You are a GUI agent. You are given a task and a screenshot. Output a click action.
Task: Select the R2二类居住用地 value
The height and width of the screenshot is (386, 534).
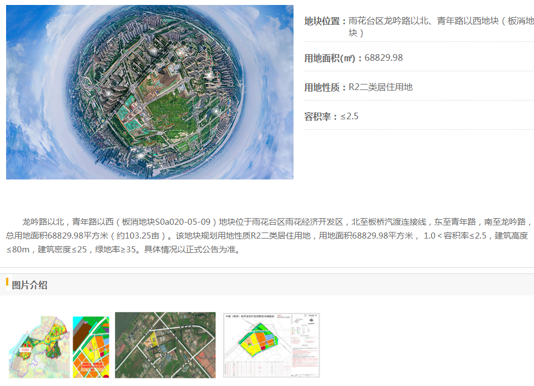pyautogui.click(x=380, y=87)
